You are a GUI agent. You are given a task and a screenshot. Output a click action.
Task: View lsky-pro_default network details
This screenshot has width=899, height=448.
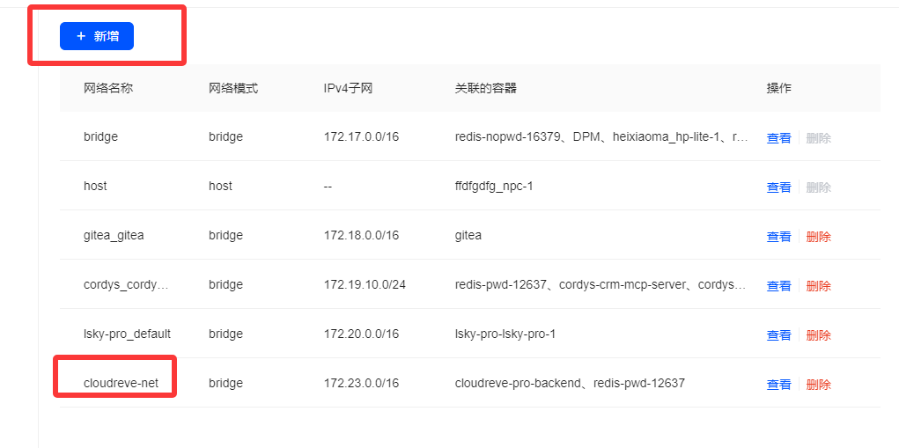pos(778,335)
